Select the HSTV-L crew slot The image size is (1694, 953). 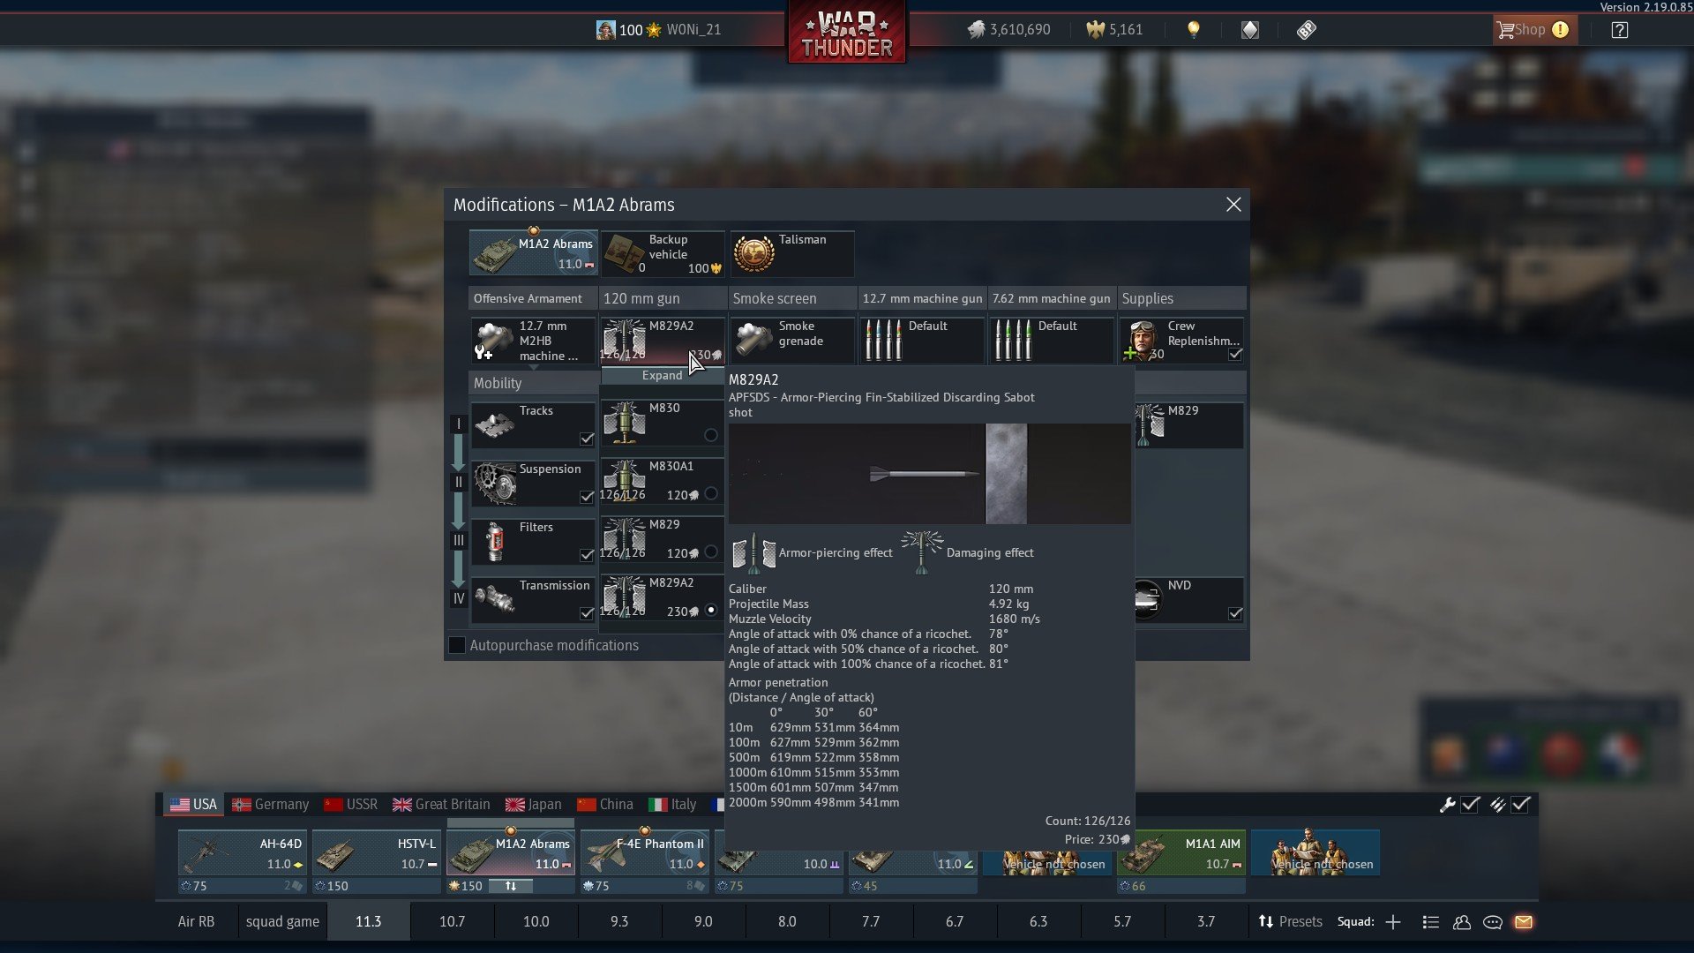click(377, 853)
